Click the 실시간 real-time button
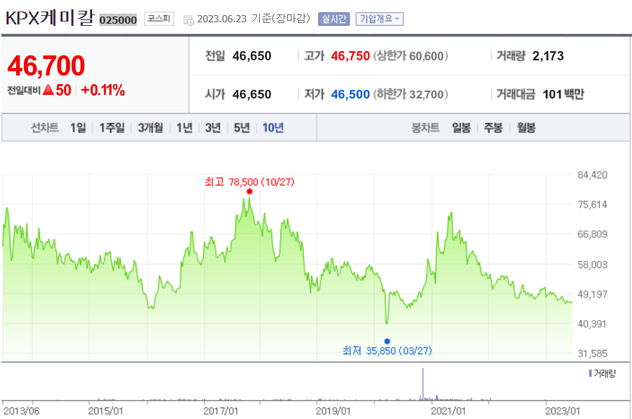Viewport: 632px width, 419px height. pyautogui.click(x=334, y=19)
